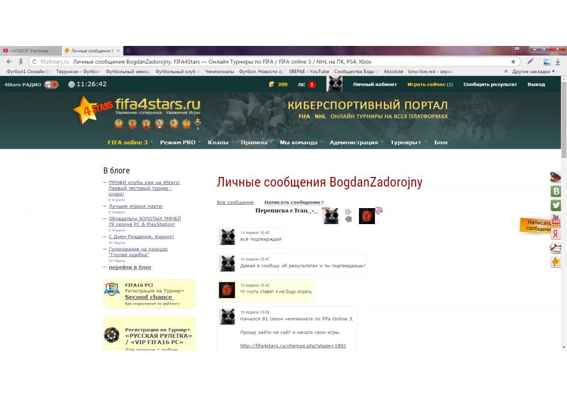Click the gold coin balance icon

272,85
